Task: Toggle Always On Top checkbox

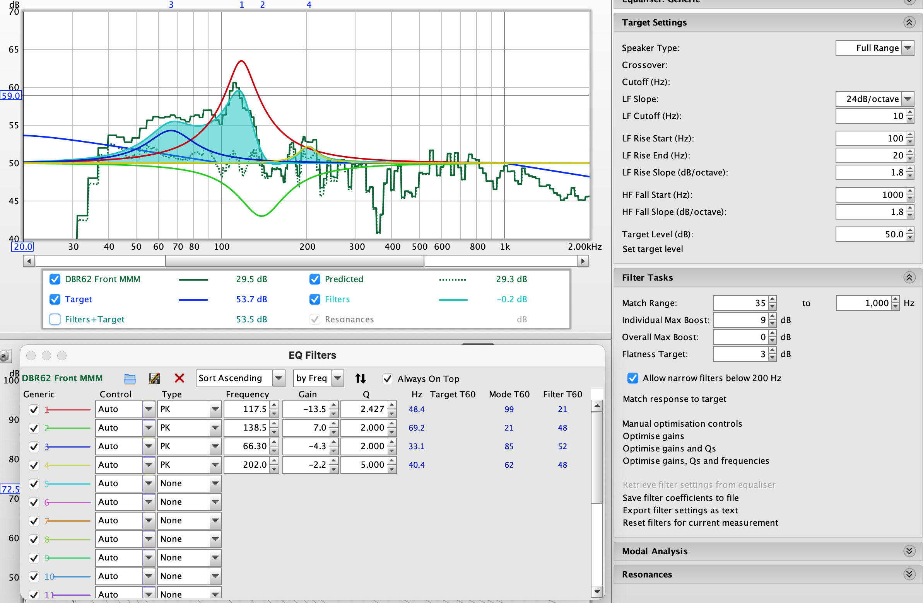Action: point(388,379)
